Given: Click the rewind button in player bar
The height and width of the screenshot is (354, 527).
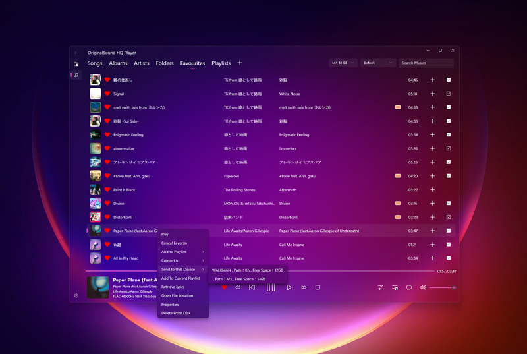Looking at the screenshot, I should 238,287.
